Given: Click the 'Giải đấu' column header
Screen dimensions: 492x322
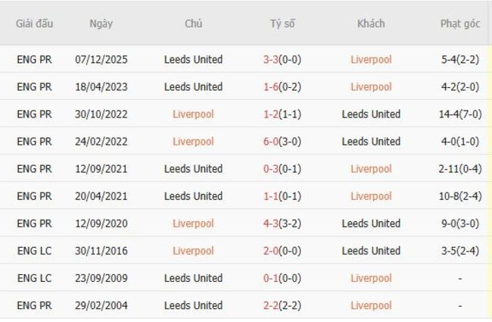Looking at the screenshot, I should (35, 23).
